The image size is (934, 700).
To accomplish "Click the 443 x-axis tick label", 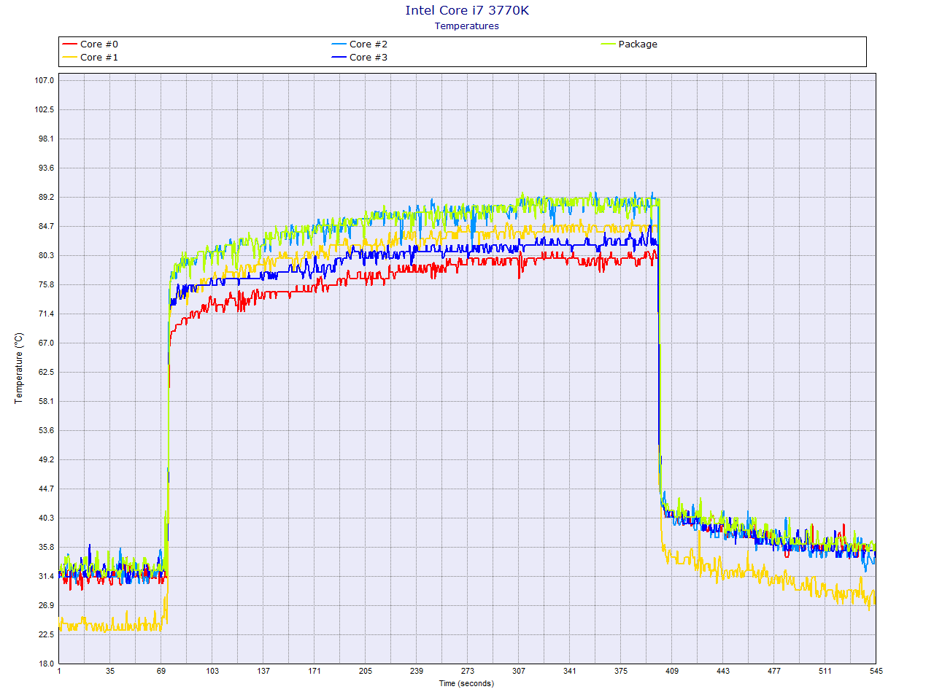I will (x=723, y=671).
